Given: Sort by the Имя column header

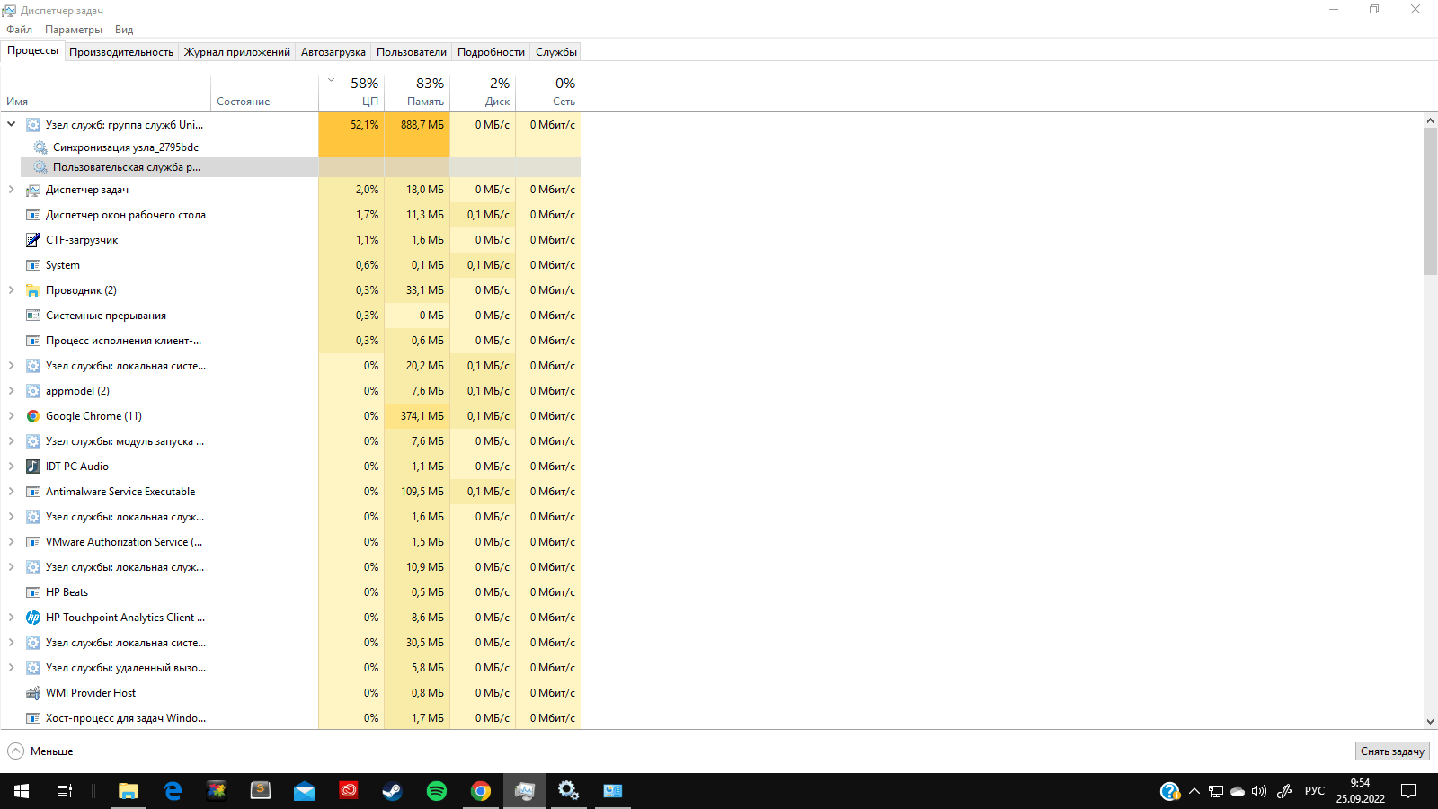Looking at the screenshot, I should click(x=106, y=92).
